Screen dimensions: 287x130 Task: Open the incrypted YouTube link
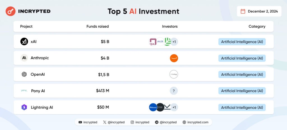click(x=88, y=122)
